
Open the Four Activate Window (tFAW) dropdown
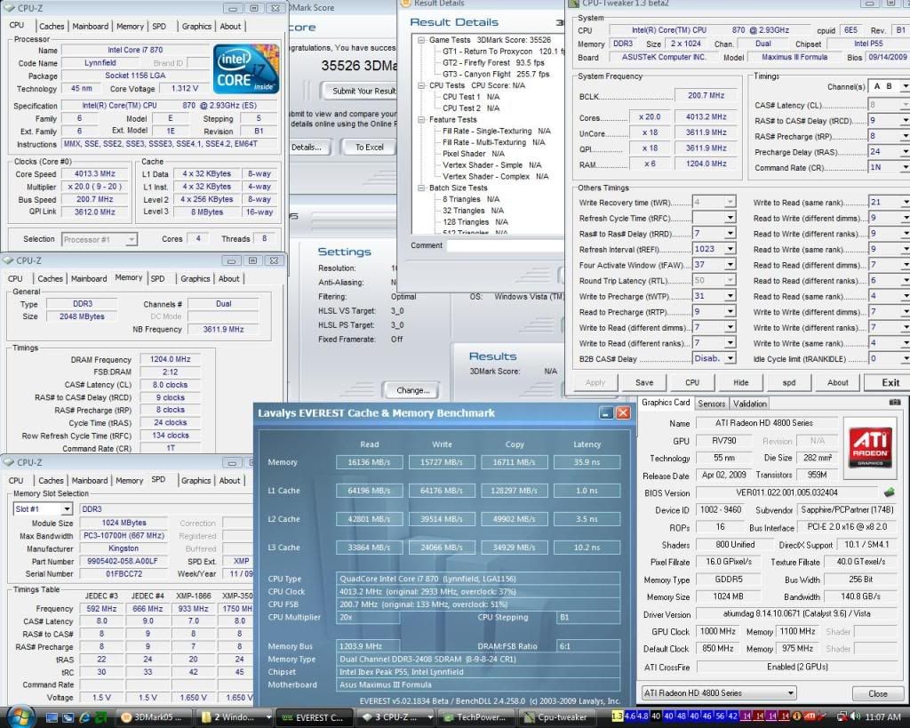(x=730, y=265)
